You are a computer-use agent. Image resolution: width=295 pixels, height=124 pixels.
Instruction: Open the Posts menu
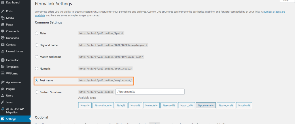(9, 11)
